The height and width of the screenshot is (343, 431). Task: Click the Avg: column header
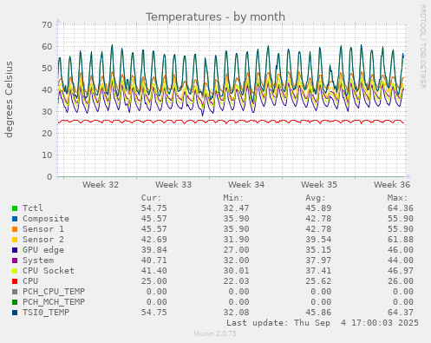[x=316, y=198]
